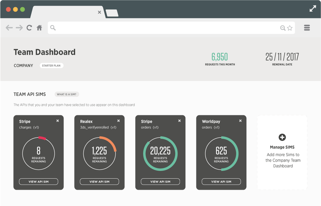The height and width of the screenshot is (206, 321).
Task: Click the Add more Sims description text
Action: 283,160
